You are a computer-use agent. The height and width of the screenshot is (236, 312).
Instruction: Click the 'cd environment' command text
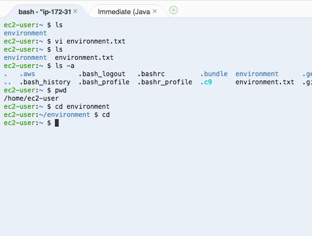pos(82,107)
